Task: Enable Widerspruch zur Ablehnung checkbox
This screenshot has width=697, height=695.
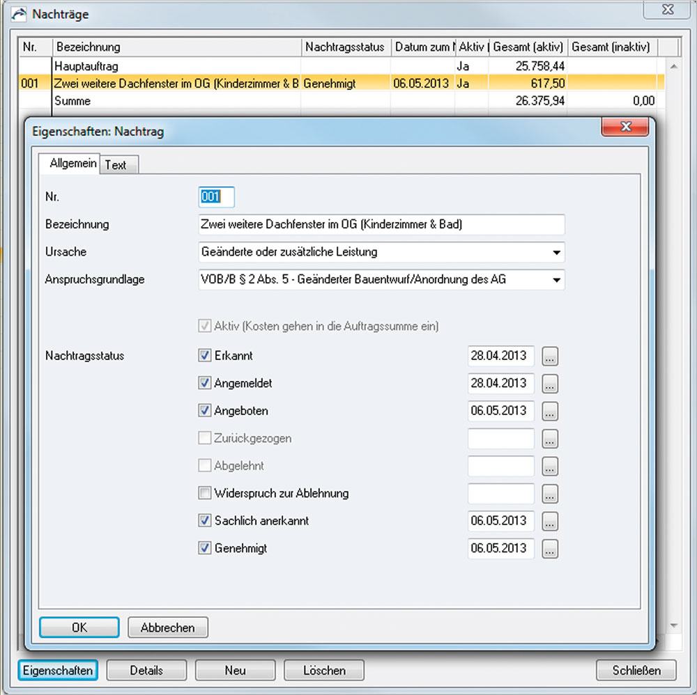Action: click(x=205, y=494)
